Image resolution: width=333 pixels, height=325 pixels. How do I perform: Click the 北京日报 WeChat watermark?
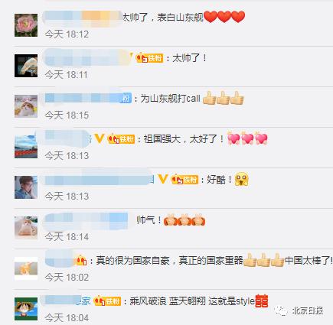[299, 310]
